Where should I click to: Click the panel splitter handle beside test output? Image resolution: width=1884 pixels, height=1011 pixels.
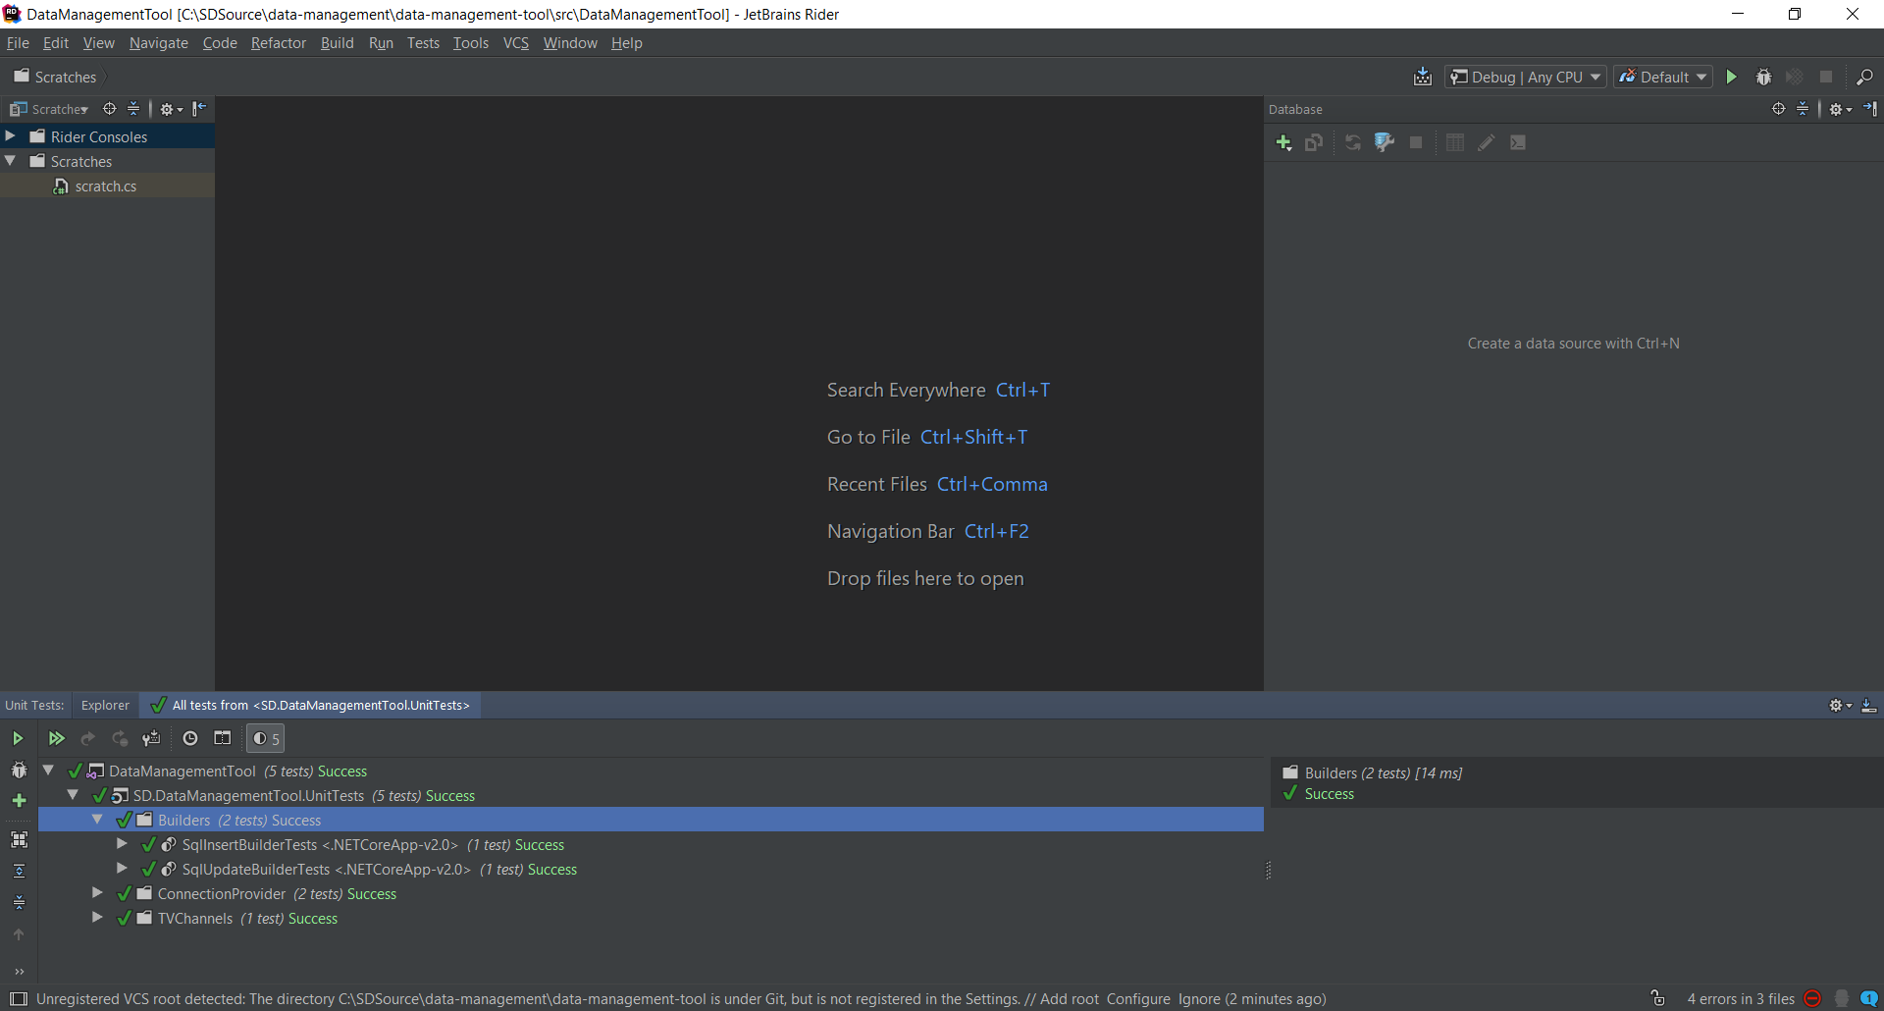pos(1269,871)
